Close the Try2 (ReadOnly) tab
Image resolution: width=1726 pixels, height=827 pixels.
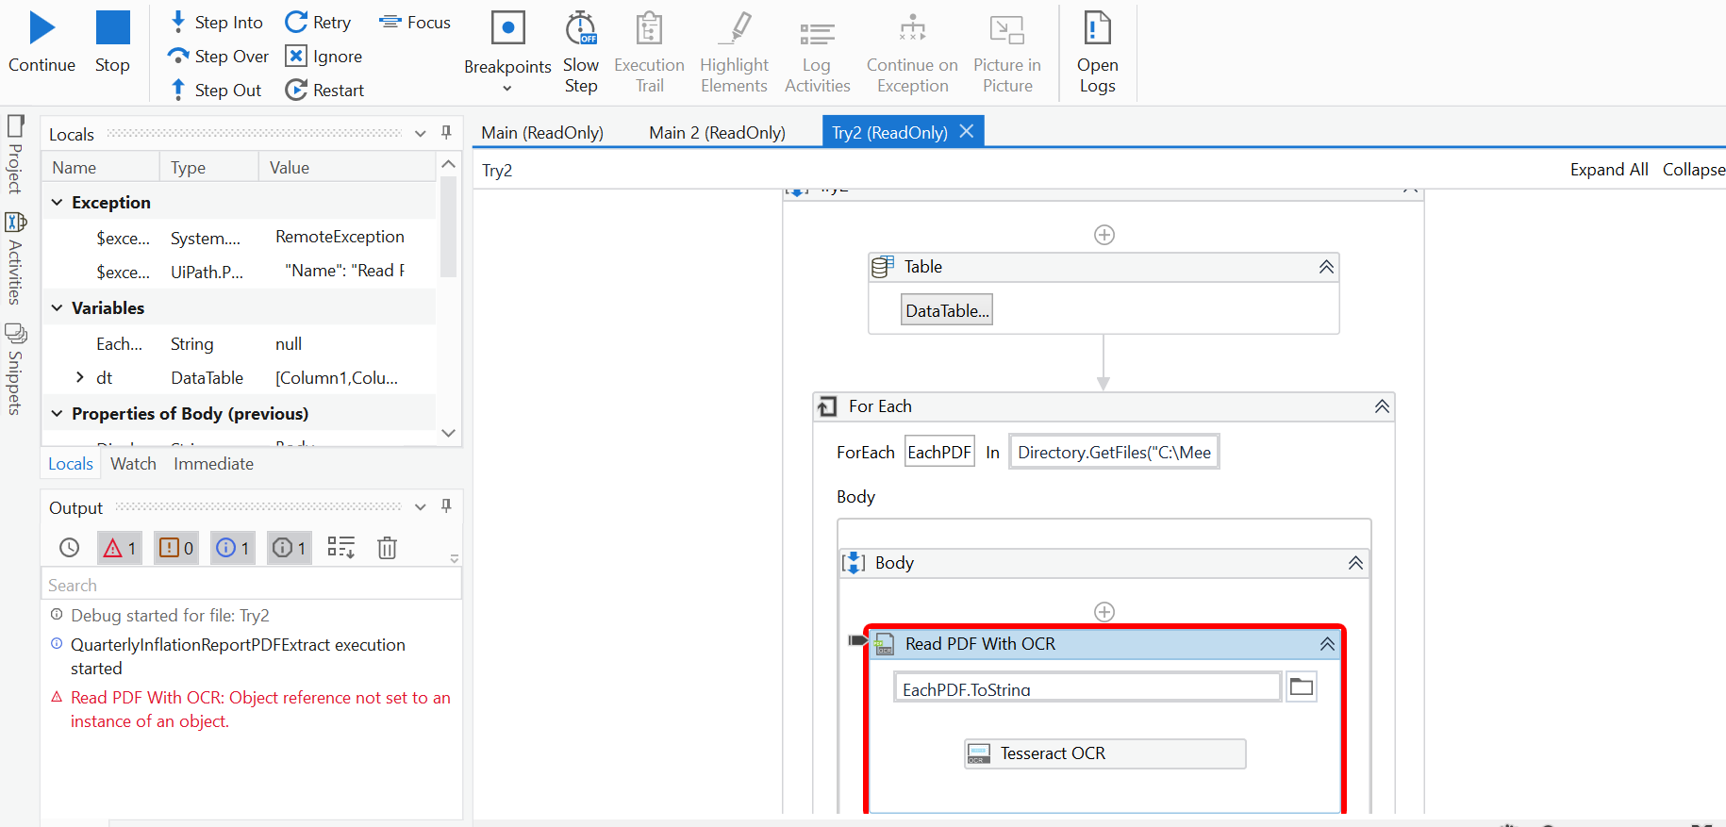tap(967, 131)
